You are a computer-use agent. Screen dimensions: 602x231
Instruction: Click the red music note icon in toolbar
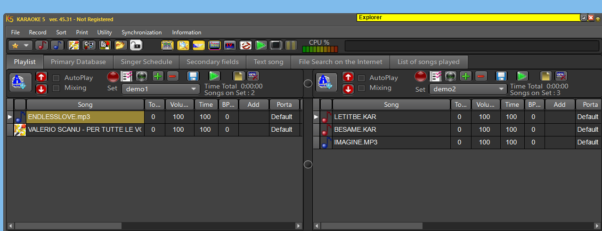[41, 46]
